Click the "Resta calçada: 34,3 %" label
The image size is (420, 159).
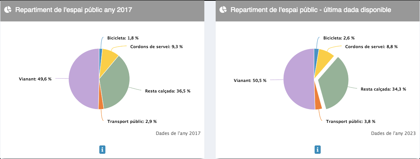tap(383, 89)
